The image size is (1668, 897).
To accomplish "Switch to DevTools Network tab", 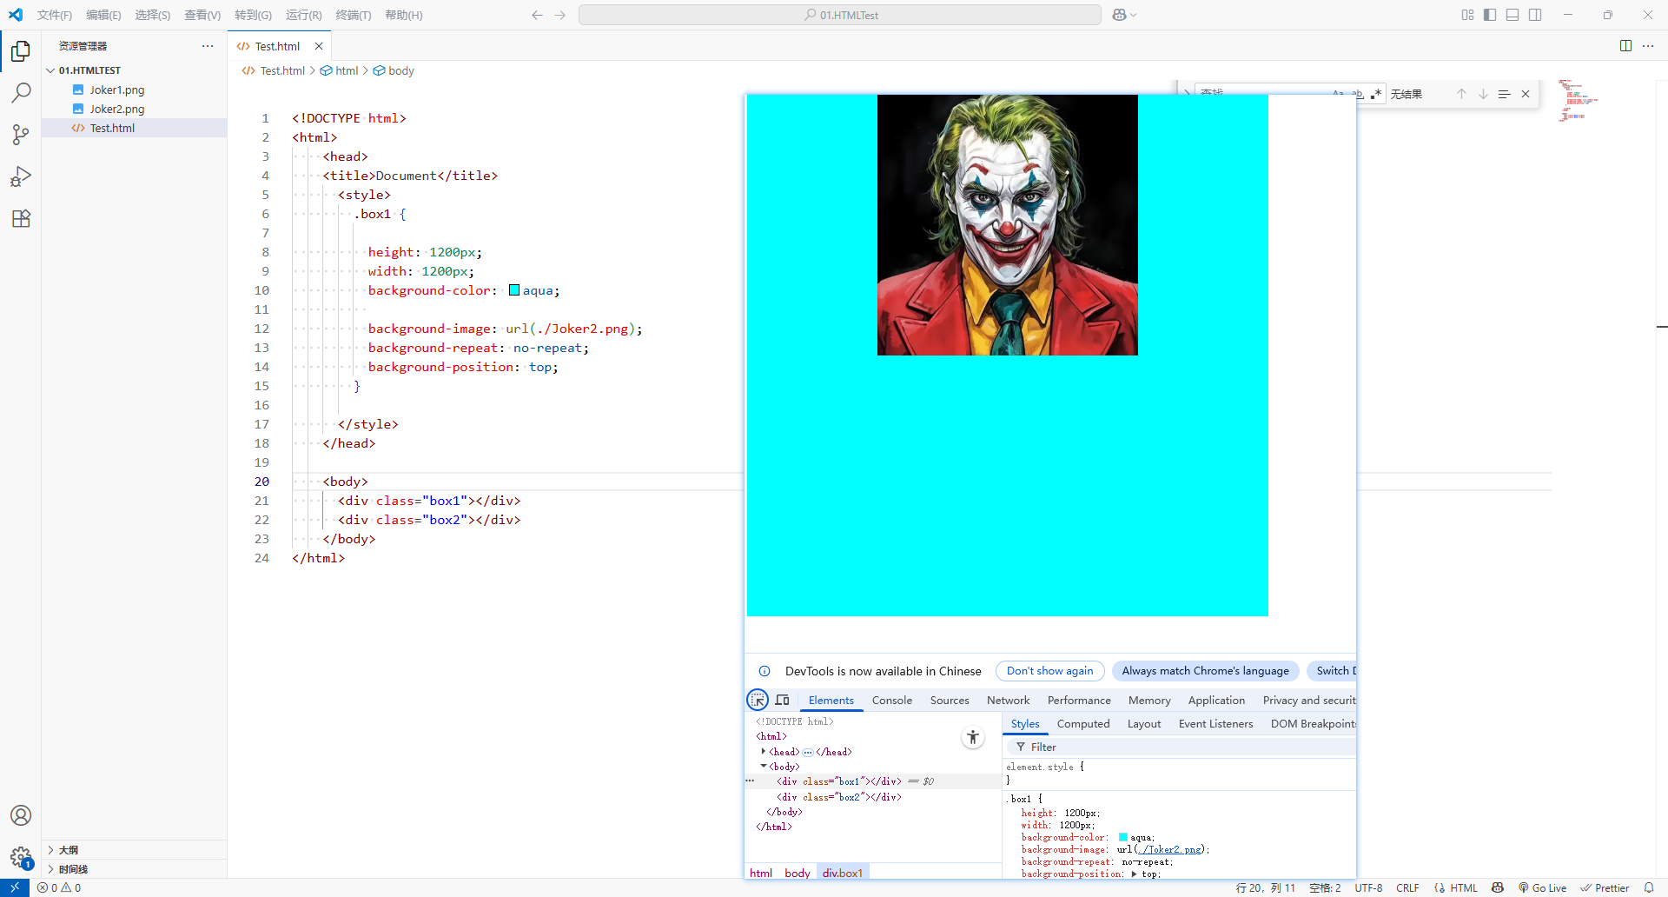I will [1008, 700].
